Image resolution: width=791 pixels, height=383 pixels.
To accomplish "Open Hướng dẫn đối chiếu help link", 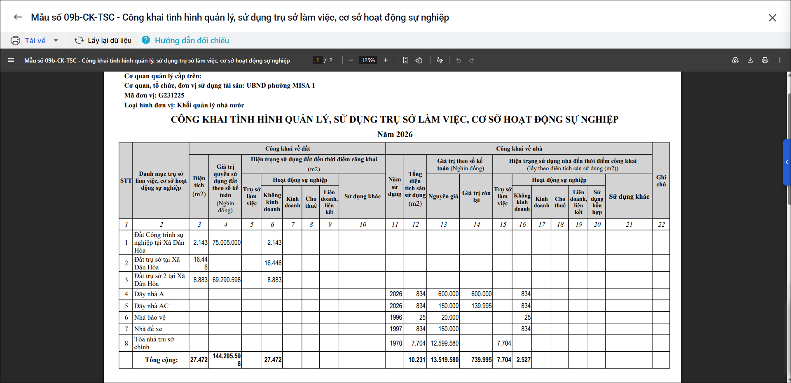I will [x=185, y=40].
